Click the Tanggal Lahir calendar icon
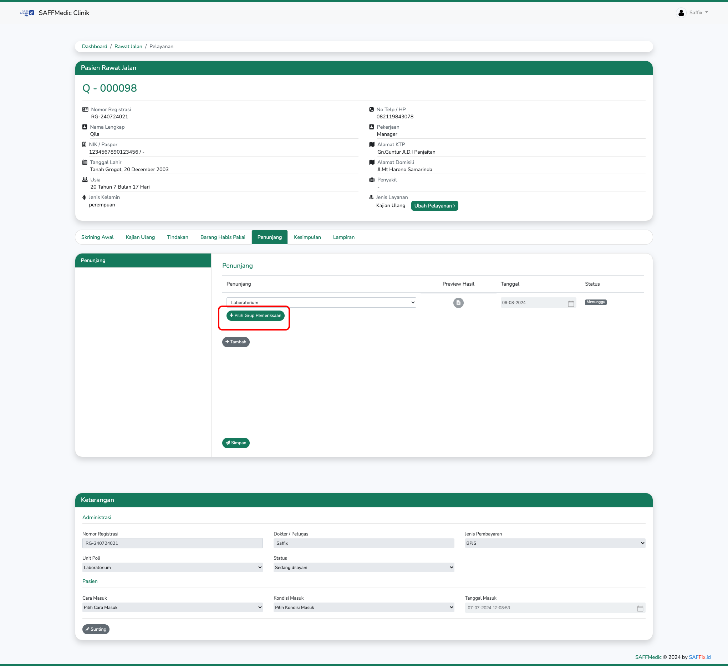728x666 pixels. tap(85, 162)
